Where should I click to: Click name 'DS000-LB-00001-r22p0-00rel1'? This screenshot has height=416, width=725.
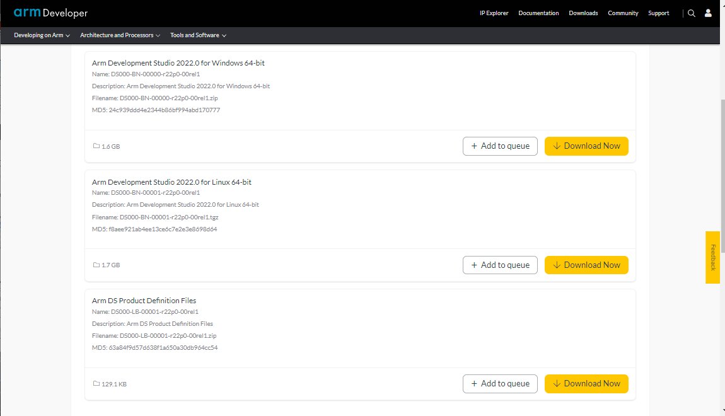point(154,312)
